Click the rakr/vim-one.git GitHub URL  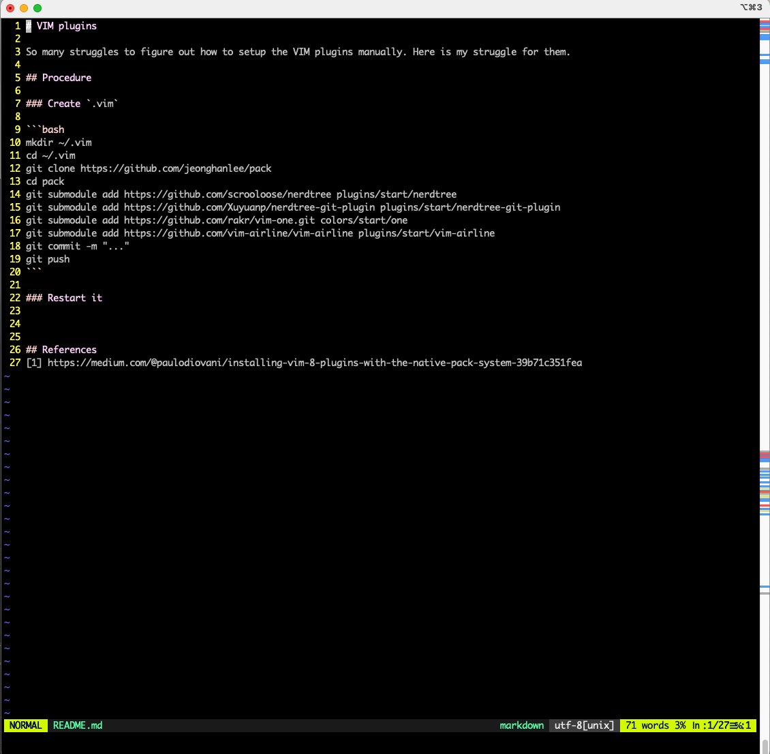[219, 221]
